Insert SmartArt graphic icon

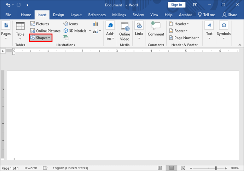point(66,37)
